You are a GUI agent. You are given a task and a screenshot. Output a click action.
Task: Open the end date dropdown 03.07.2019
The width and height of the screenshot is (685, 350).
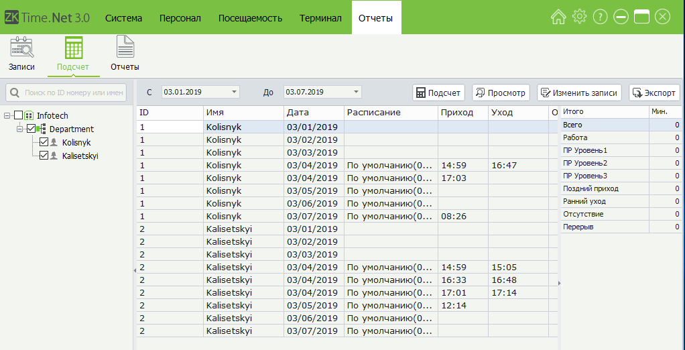coord(356,92)
